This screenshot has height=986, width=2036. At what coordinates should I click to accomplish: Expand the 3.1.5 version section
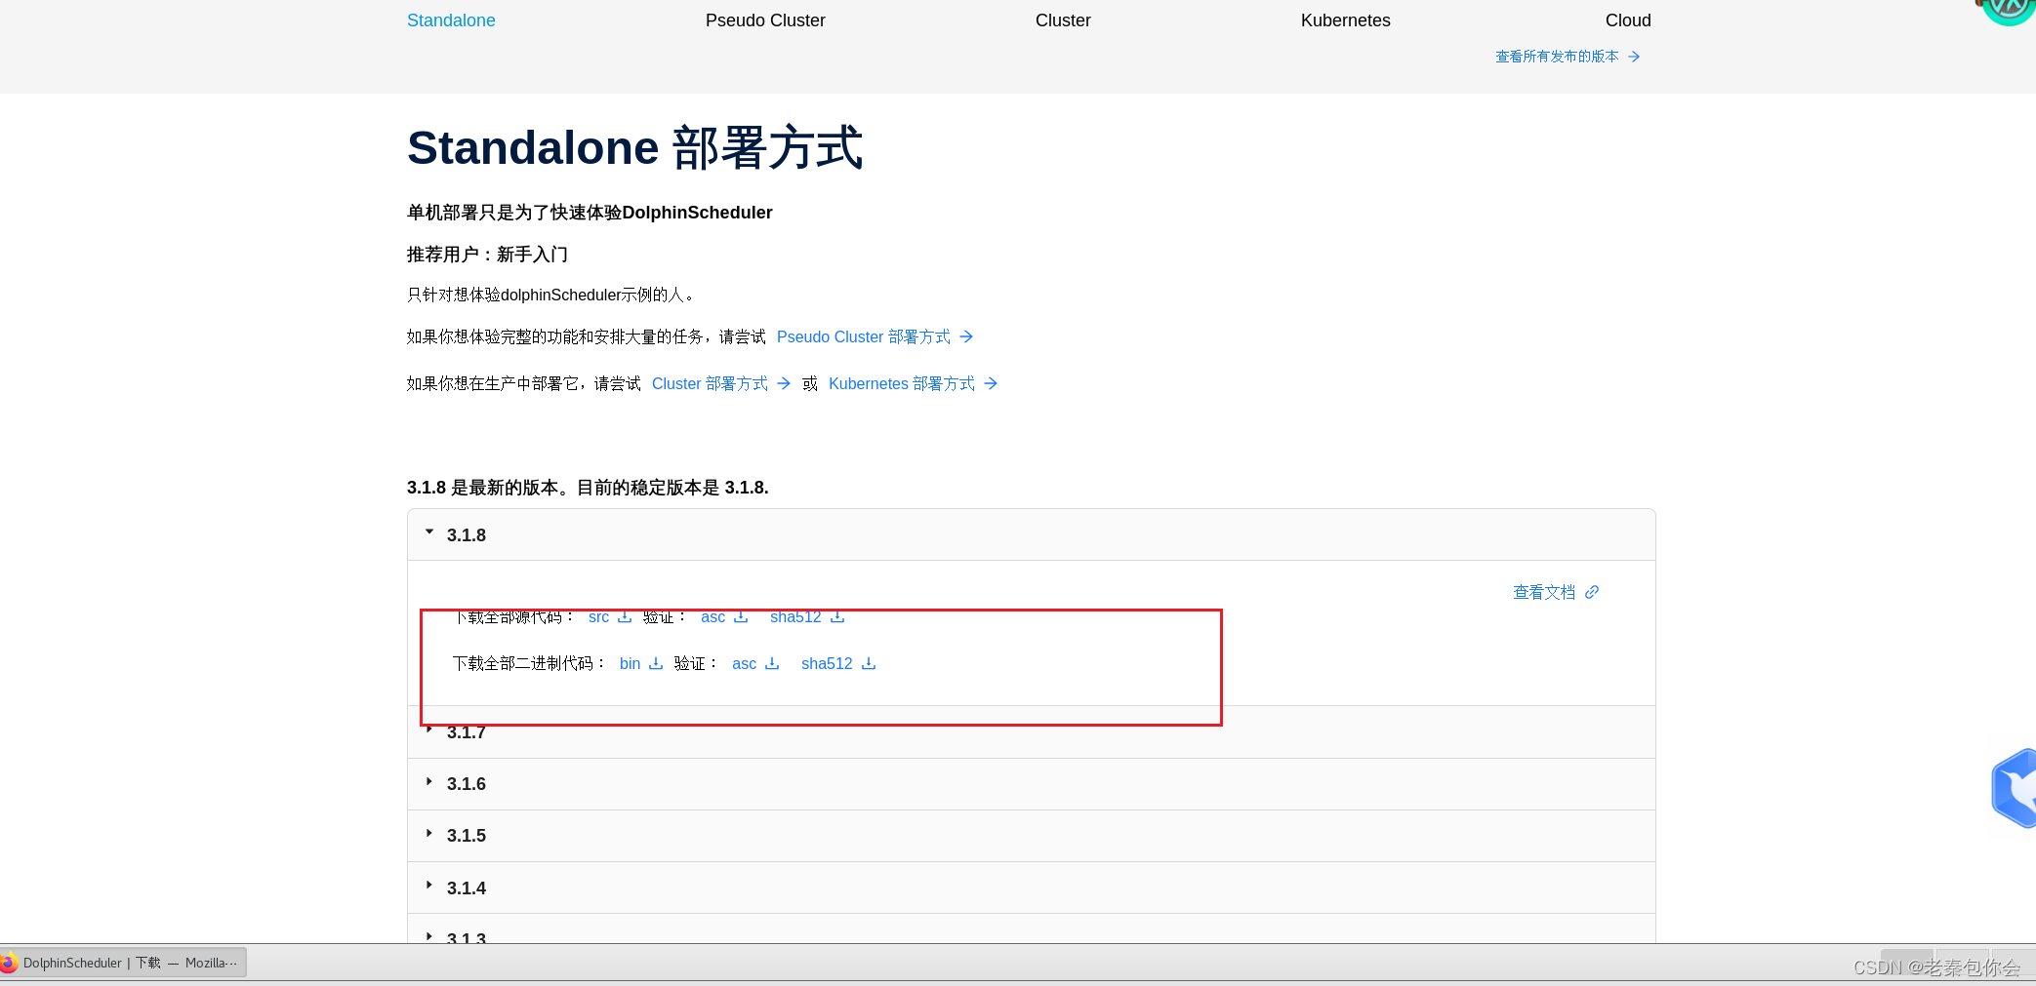1031,836
